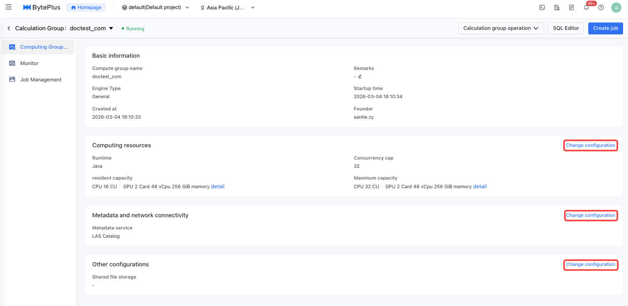Expand the Calculation group operation dropdown

click(x=501, y=28)
